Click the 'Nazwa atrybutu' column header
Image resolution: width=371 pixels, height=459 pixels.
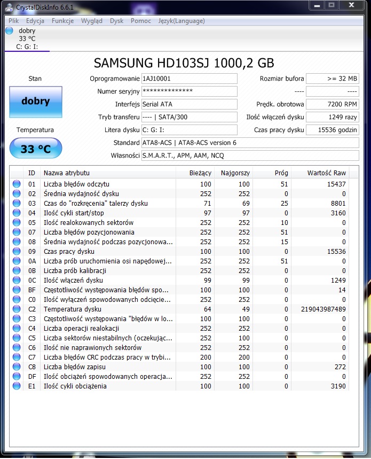tap(108, 173)
